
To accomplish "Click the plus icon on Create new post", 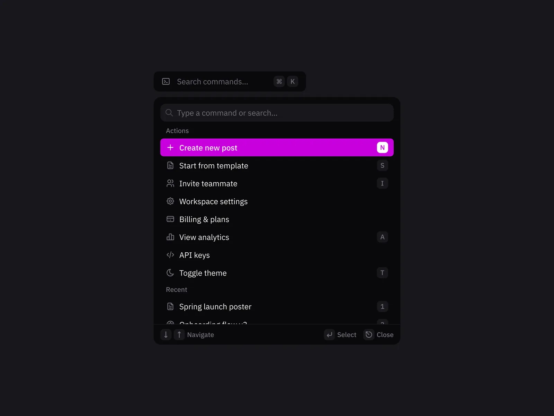I will 170,147.
